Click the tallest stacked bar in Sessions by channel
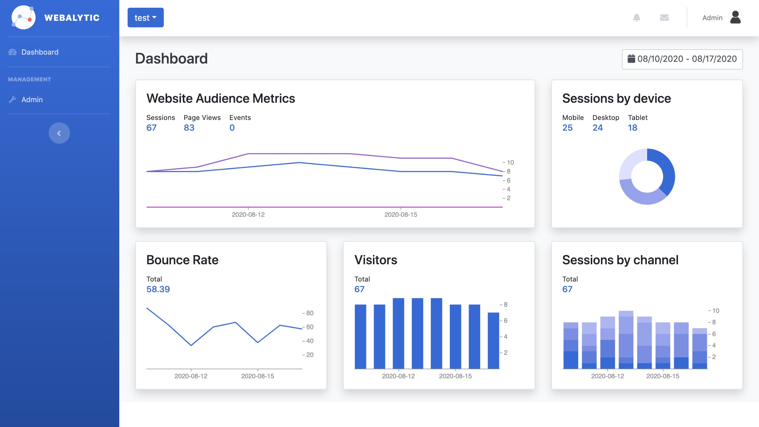This screenshot has height=427, width=759. (626, 339)
